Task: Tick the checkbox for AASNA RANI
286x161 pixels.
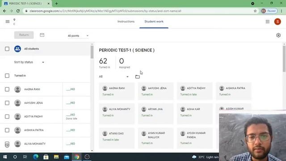Action: tap(7, 89)
